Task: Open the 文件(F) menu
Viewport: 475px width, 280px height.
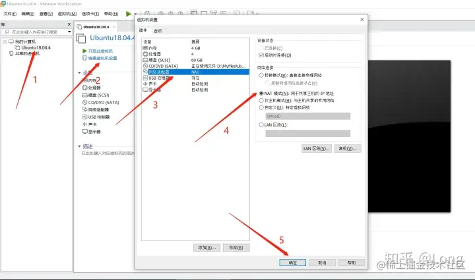Action: [10, 14]
